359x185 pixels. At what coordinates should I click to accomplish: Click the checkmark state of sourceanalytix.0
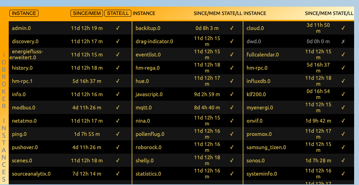pos(118,174)
